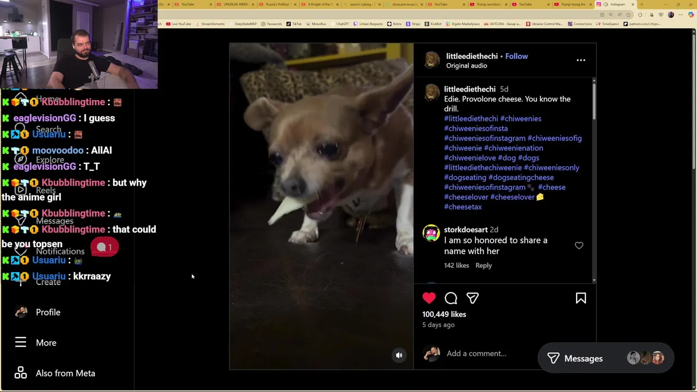697x392 pixels.
Task: Click storkdoesart's avatar next to the comment
Action: pyautogui.click(x=431, y=233)
